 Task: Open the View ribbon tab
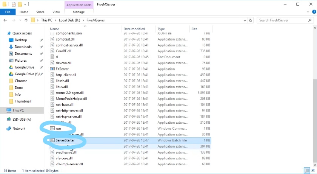point(56,12)
